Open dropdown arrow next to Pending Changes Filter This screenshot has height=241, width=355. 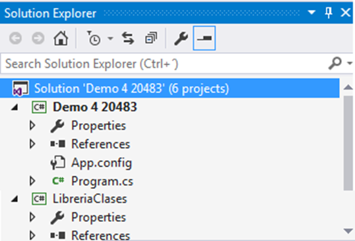pyautogui.click(x=110, y=38)
